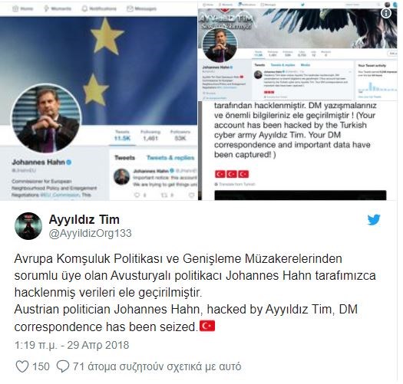Open tweet timestamp 29 Απρ 2018
Screen dimensions: 403x384
[71, 345]
